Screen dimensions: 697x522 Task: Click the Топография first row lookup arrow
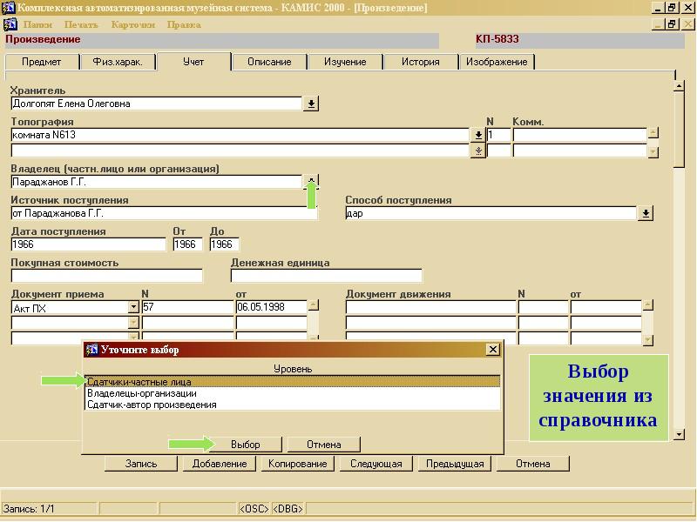click(x=477, y=135)
